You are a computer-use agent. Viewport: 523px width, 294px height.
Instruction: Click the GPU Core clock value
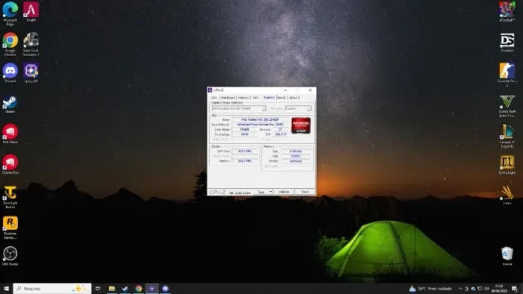pos(244,151)
